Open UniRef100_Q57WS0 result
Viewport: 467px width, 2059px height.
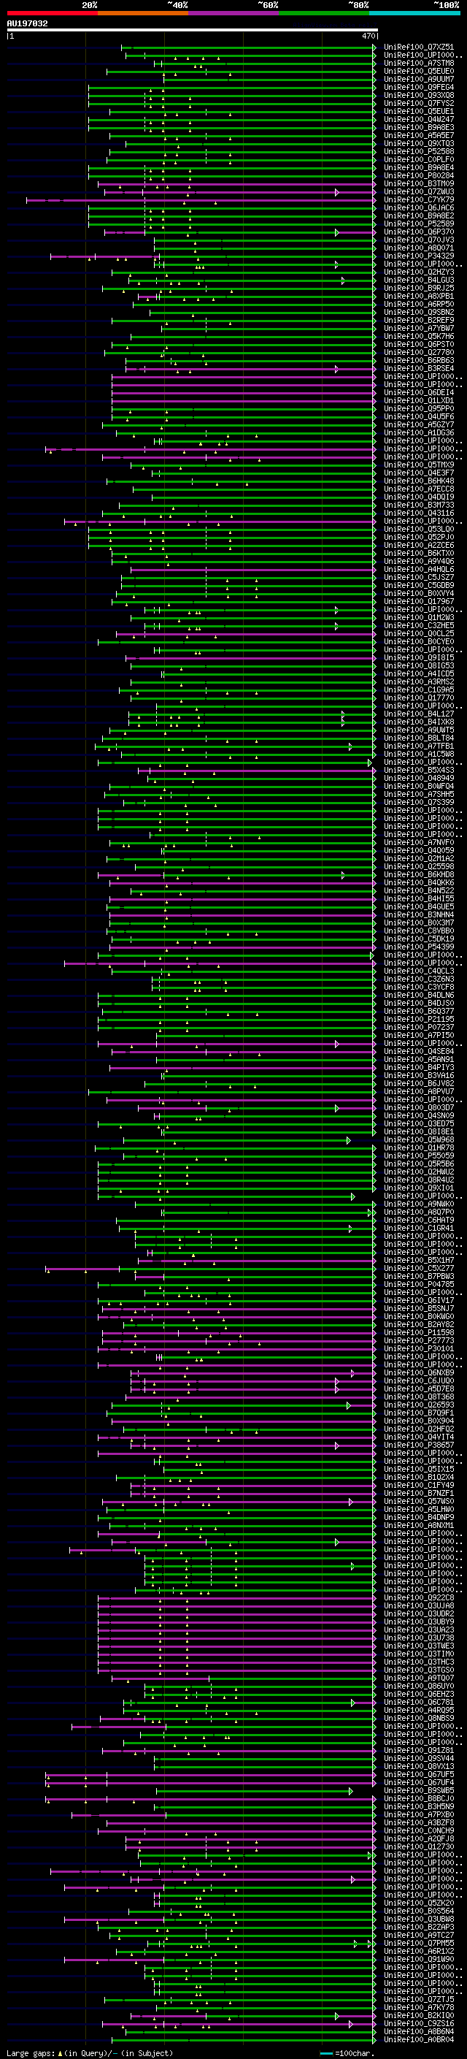(x=419, y=1501)
